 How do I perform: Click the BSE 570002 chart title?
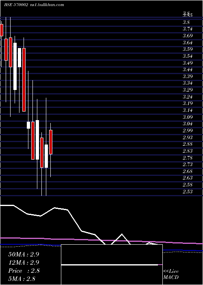coord(16,5)
